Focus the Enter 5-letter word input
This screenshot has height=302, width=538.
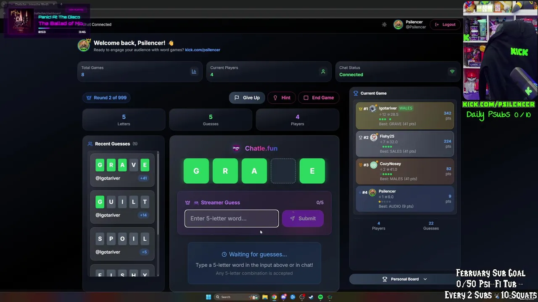[232, 219]
